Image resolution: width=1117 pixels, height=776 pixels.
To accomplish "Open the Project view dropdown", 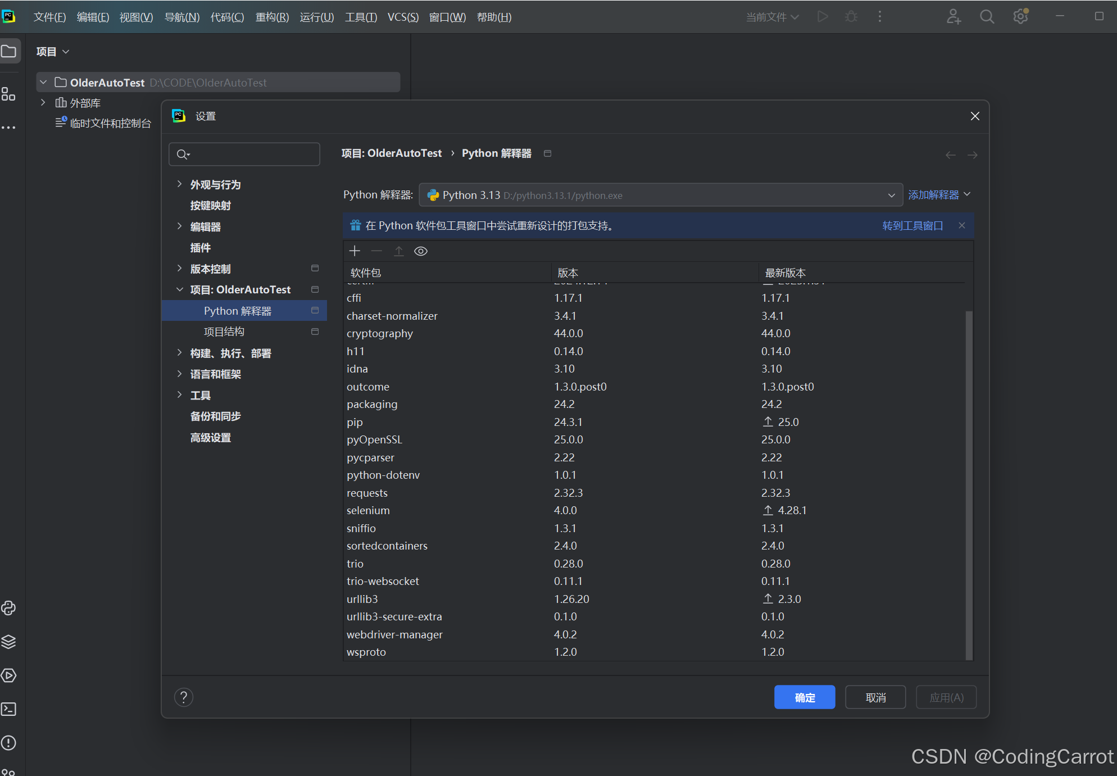I will pyautogui.click(x=53, y=52).
